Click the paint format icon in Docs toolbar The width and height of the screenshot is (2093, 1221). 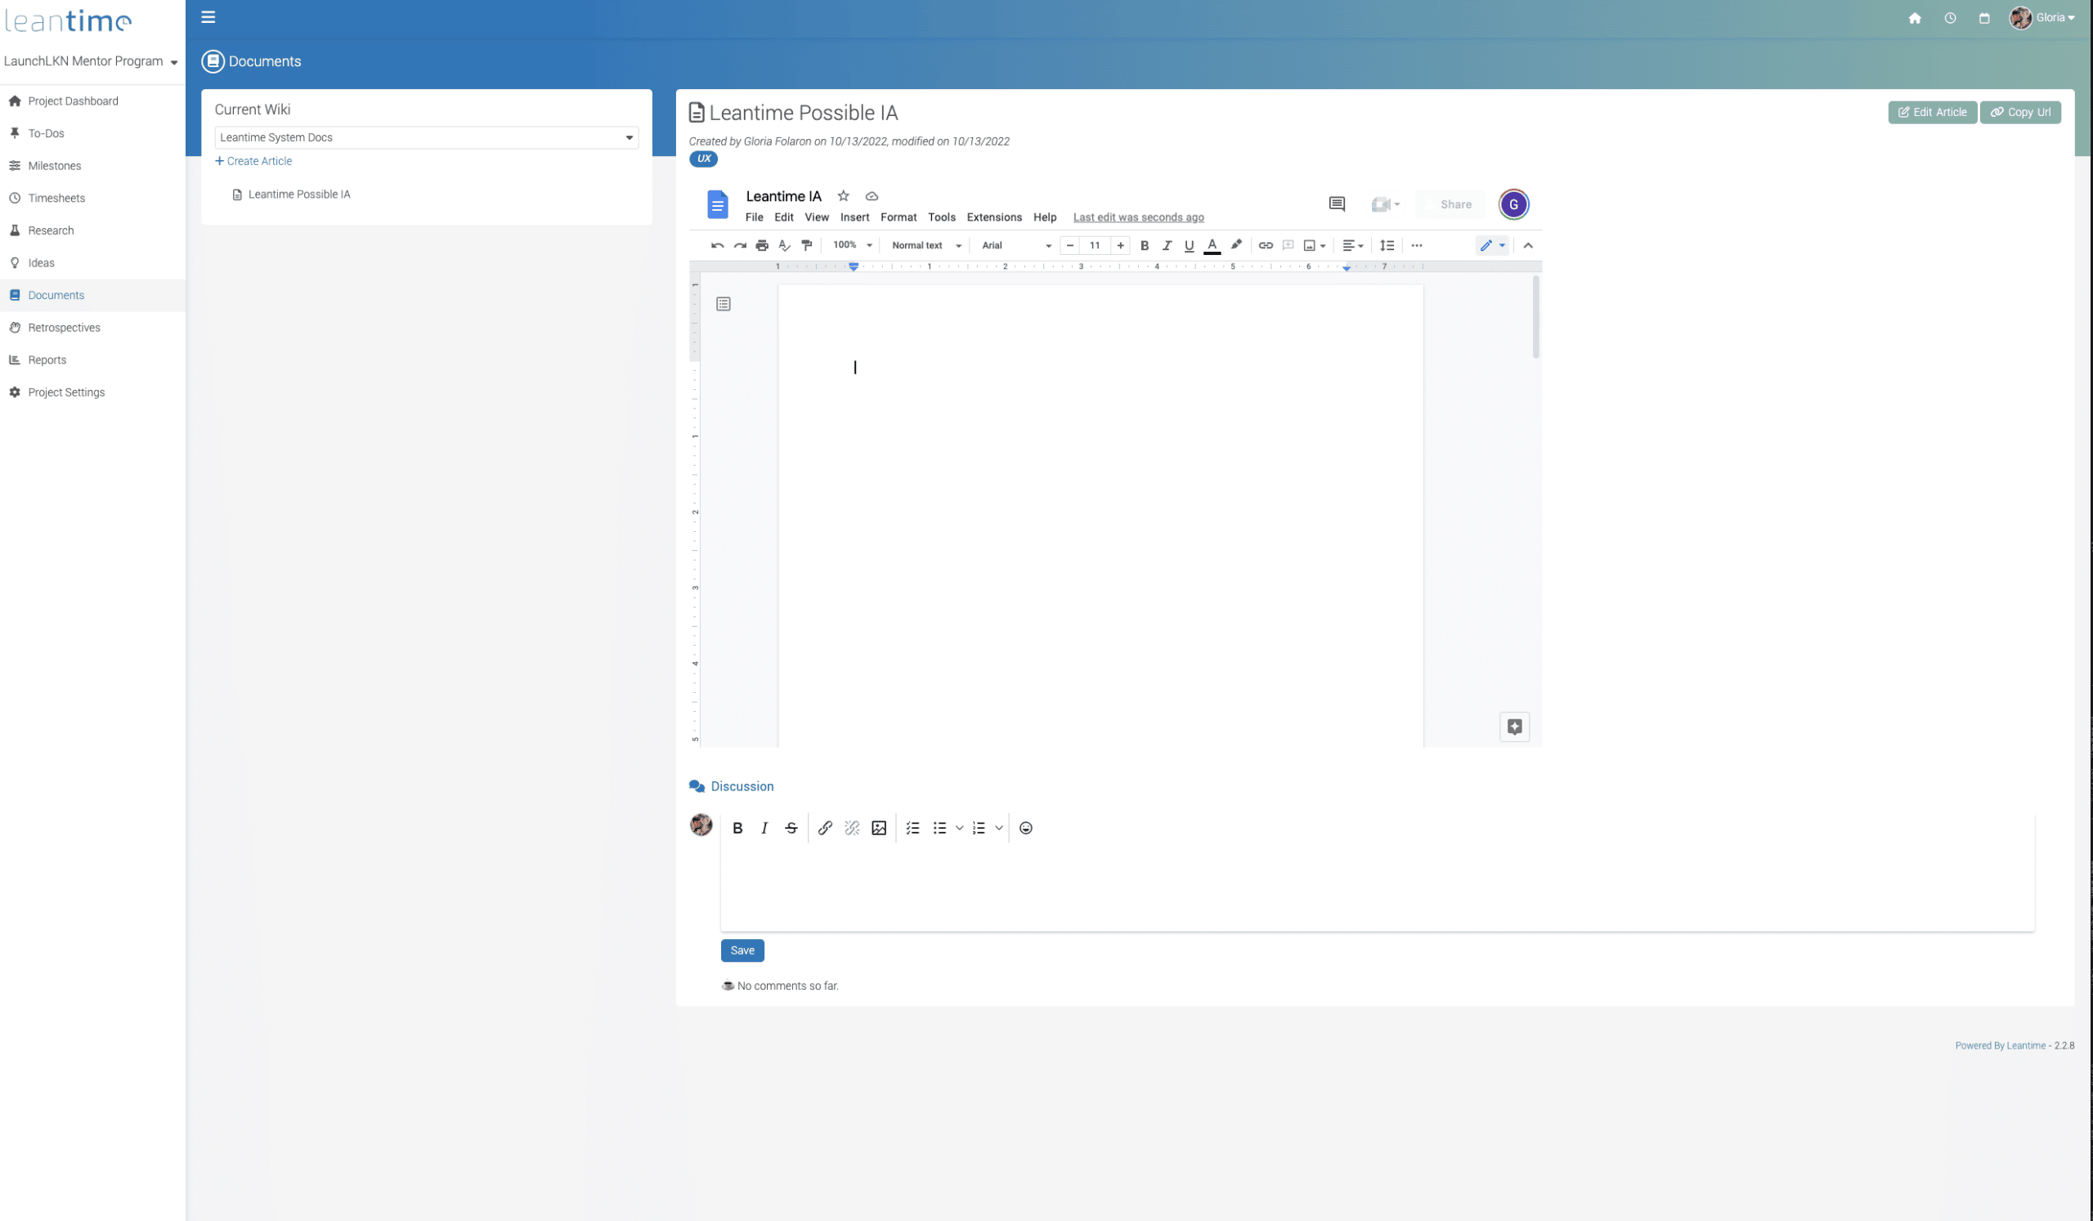[806, 246]
